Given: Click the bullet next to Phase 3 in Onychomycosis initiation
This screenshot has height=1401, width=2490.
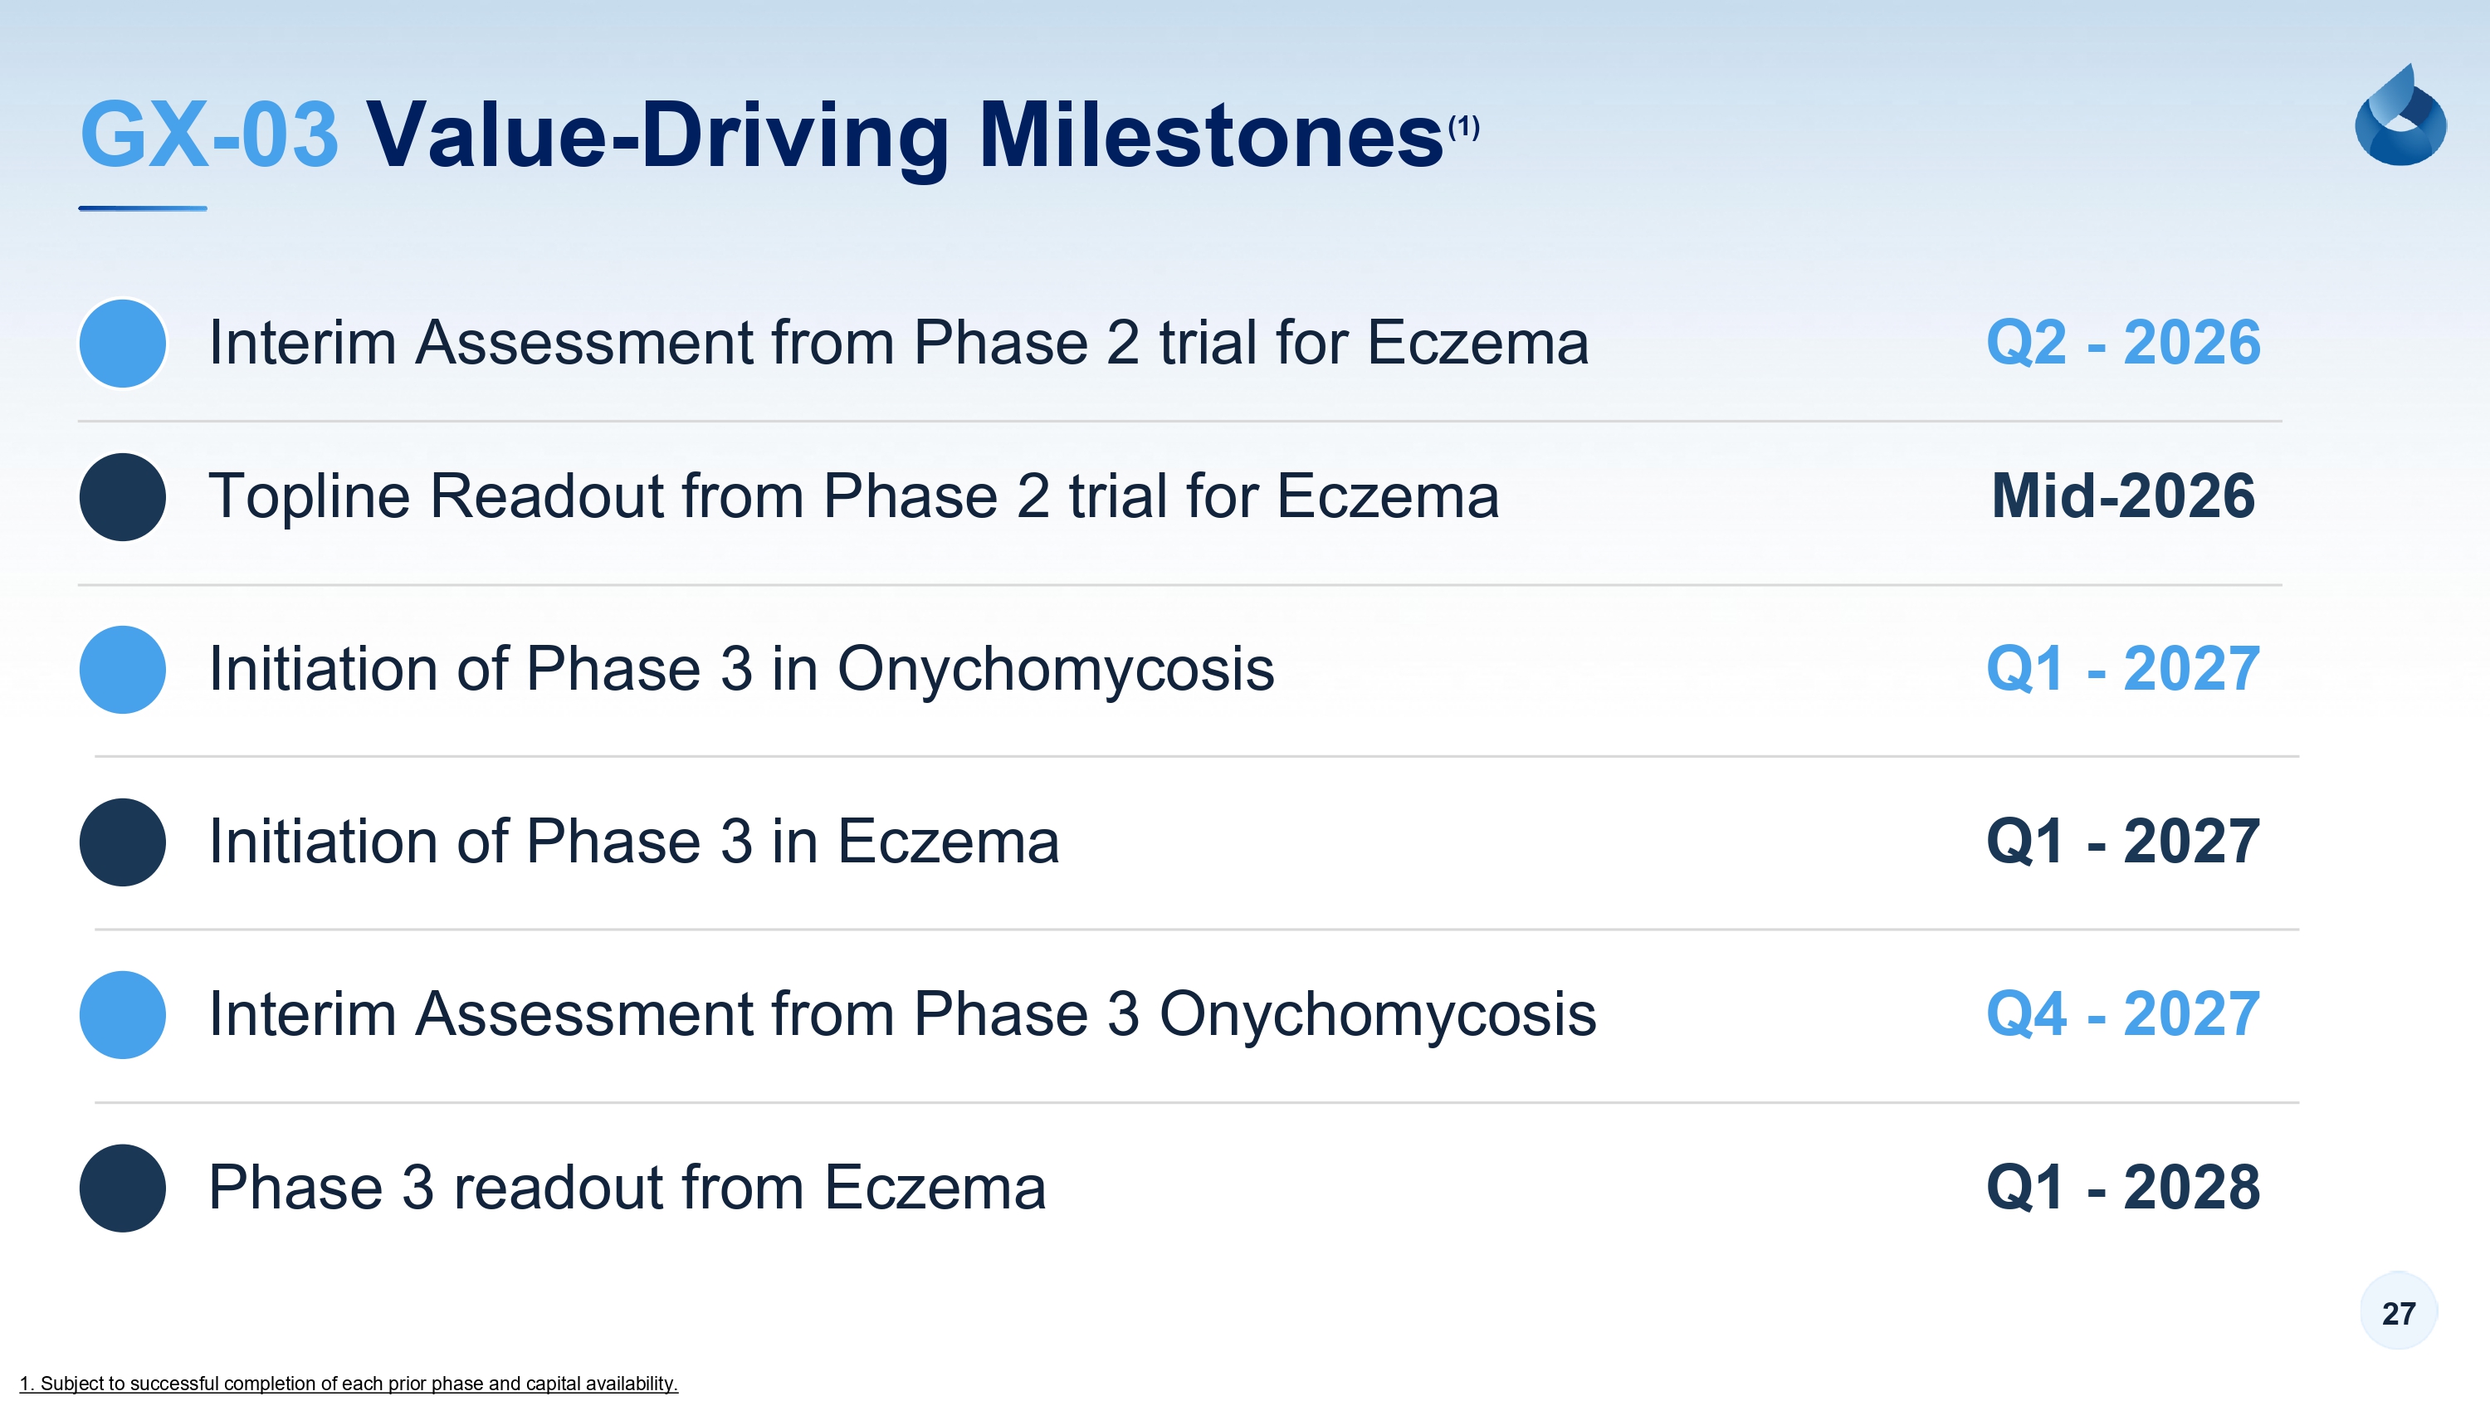Looking at the screenshot, I should [x=123, y=669].
